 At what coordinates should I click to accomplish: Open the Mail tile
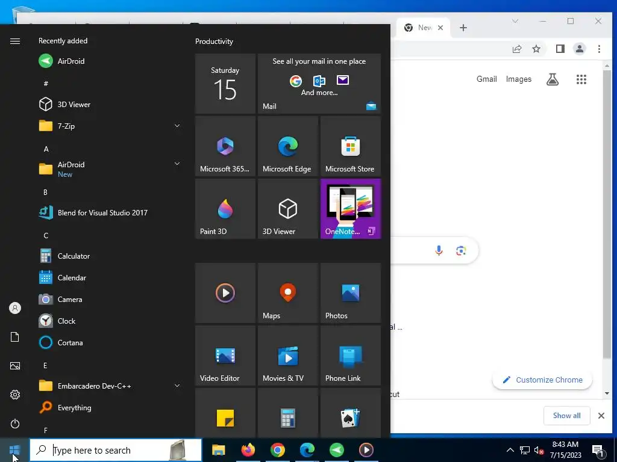pos(319,84)
